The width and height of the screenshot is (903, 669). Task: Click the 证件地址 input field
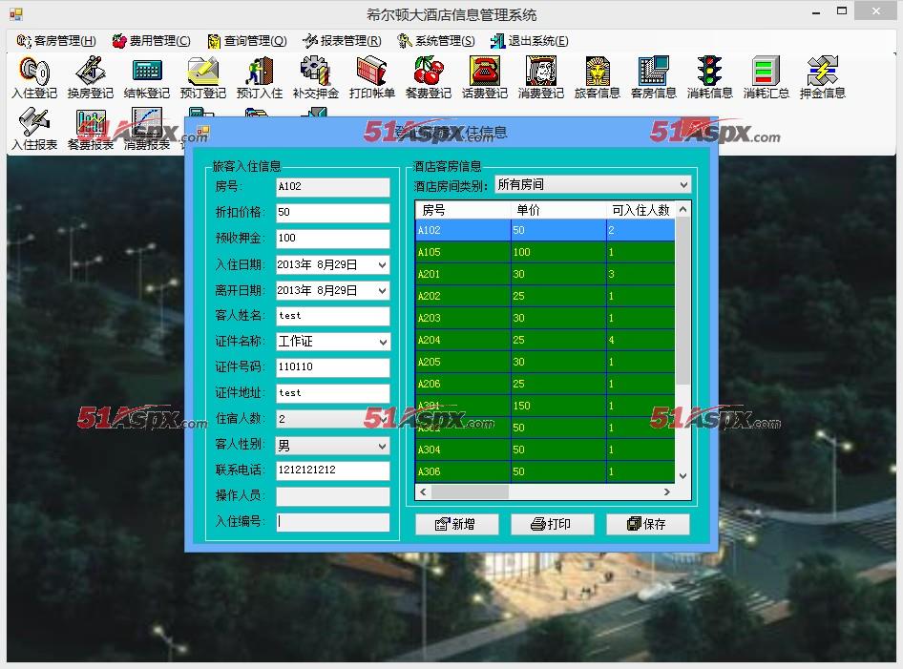coord(333,393)
